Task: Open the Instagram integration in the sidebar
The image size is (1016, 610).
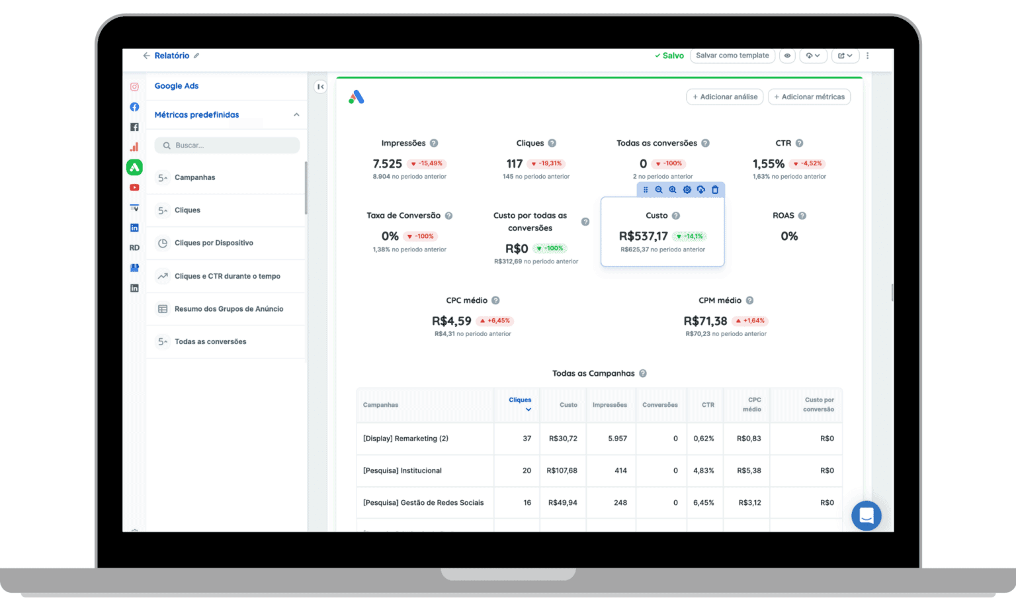Action: pyautogui.click(x=134, y=87)
